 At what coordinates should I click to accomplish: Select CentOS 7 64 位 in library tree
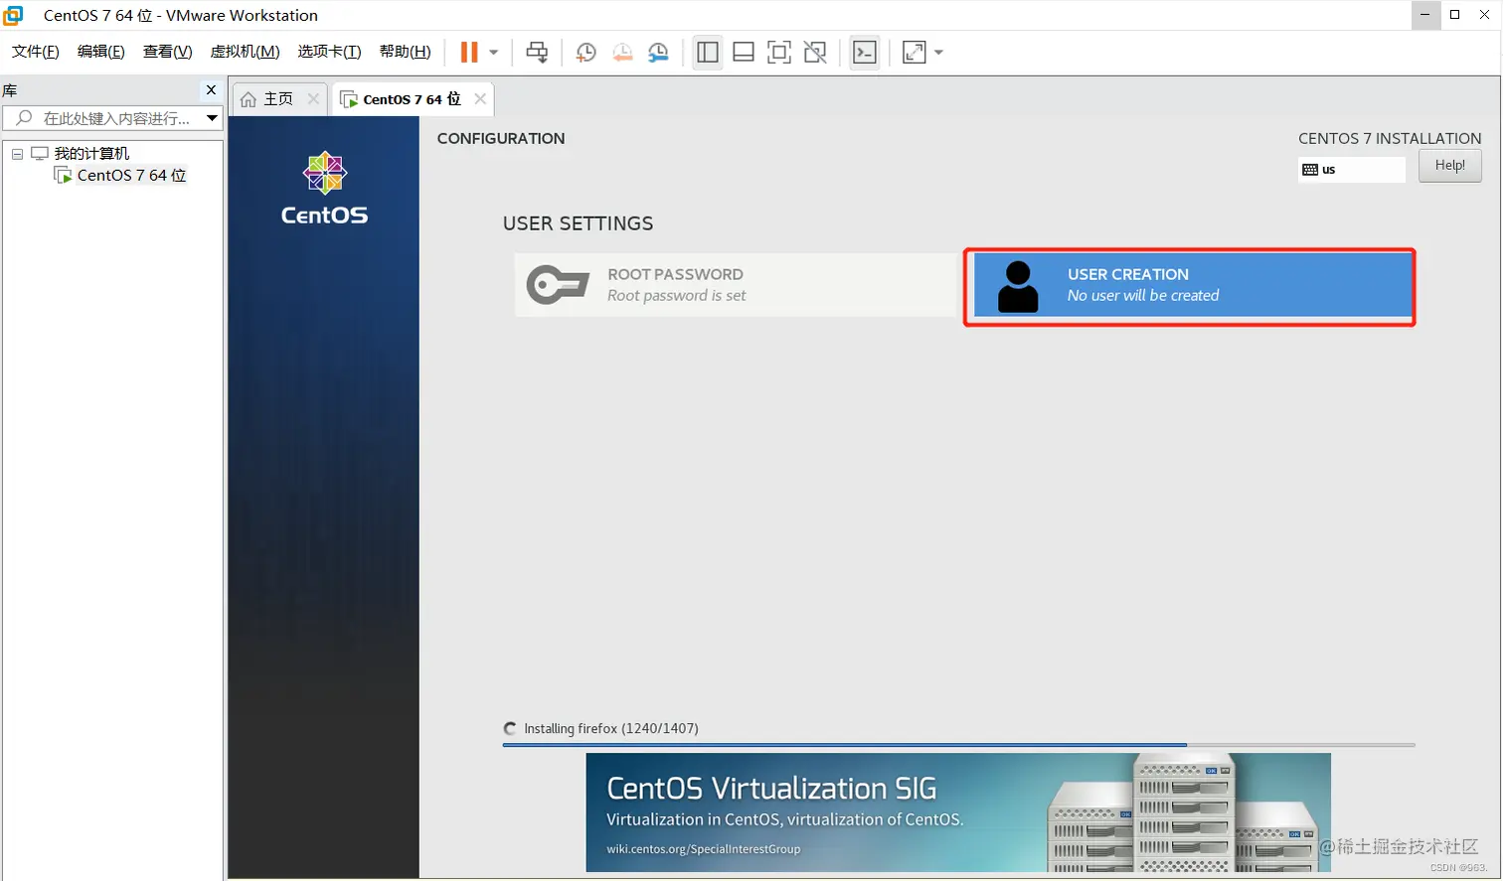coord(131,175)
